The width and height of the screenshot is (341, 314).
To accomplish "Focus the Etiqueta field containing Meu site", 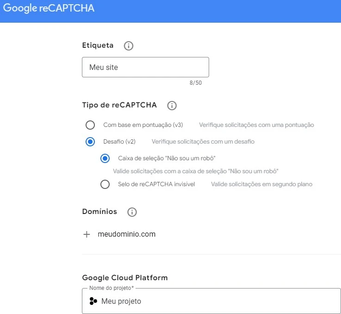I will [x=145, y=67].
